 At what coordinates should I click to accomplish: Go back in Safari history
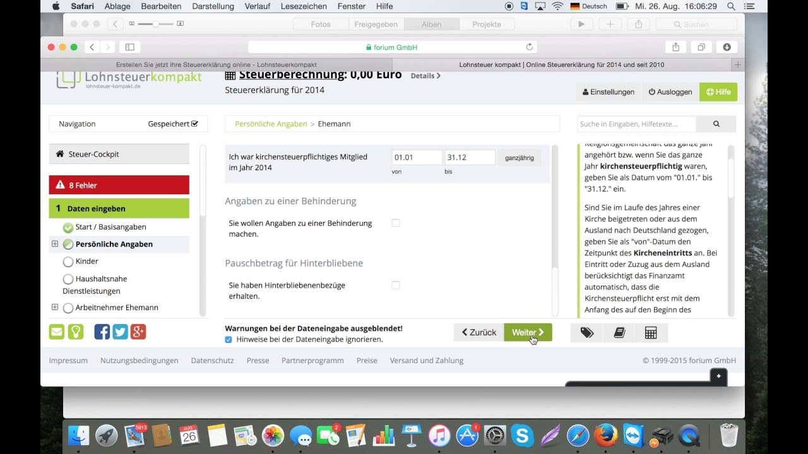click(x=92, y=47)
